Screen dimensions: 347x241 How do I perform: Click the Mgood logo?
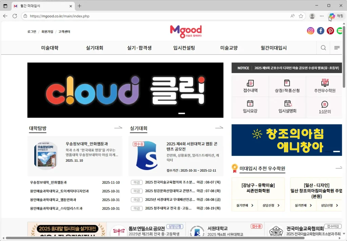point(186,31)
